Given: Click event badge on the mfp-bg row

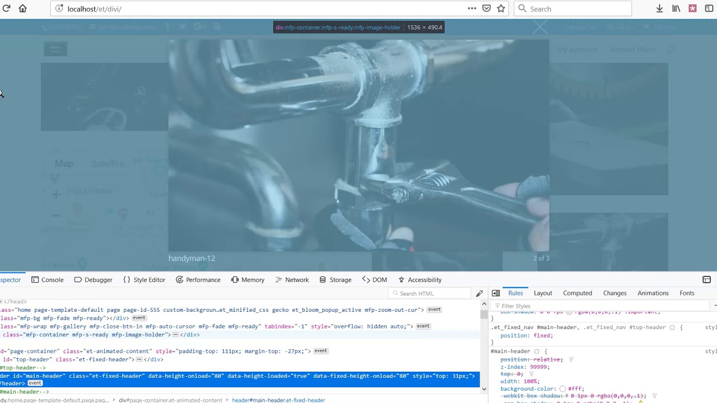Looking at the screenshot, I should (139, 318).
